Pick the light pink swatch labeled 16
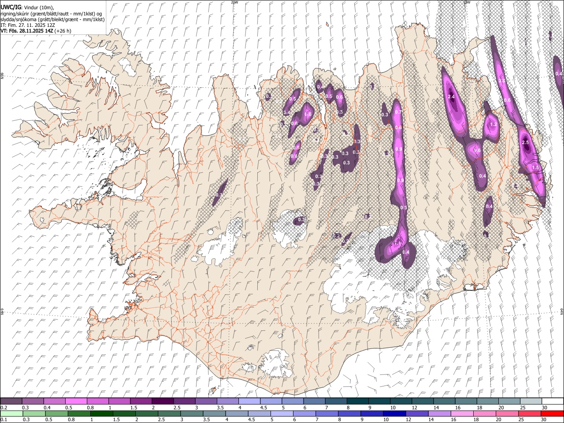 [x=462, y=413]
